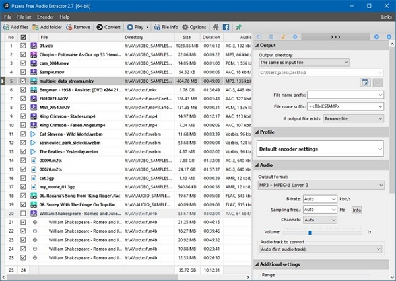The height and width of the screenshot is (281, 396).
Task: Open the File menu
Action: (7, 17)
